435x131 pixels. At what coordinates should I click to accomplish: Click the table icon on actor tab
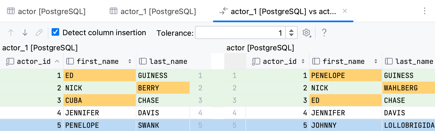pos(11,11)
